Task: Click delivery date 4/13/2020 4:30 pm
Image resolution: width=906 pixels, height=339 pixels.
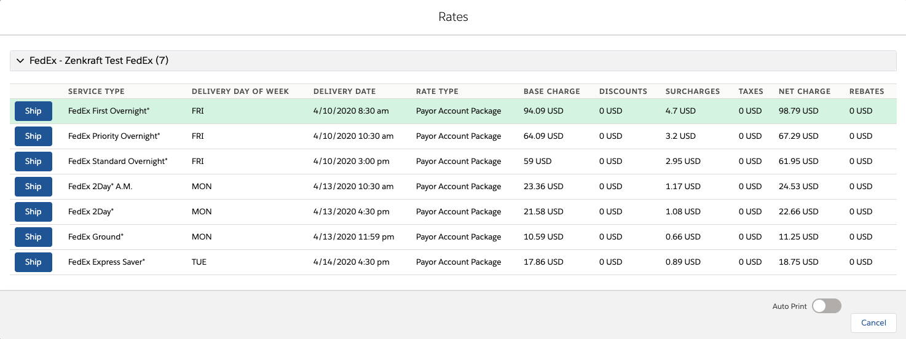Action: click(x=352, y=212)
